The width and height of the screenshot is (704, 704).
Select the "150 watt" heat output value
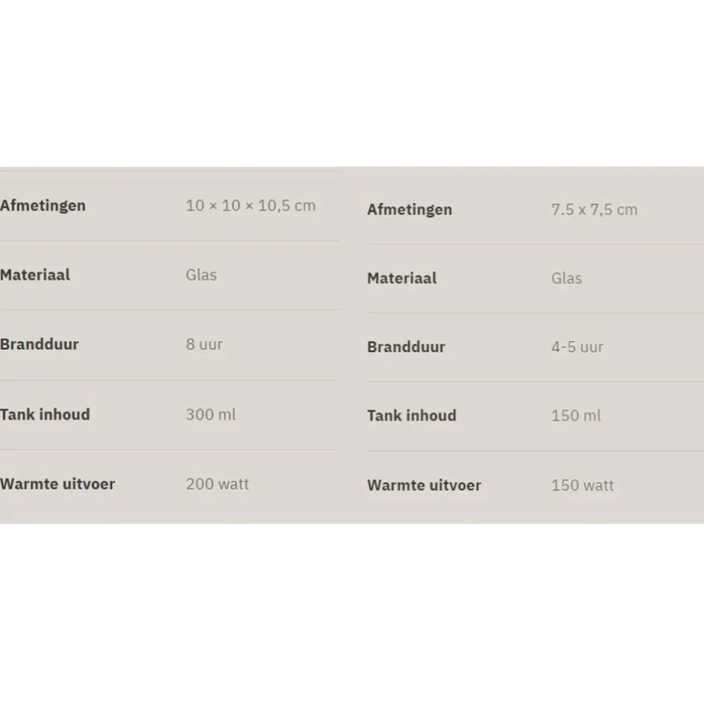click(582, 485)
